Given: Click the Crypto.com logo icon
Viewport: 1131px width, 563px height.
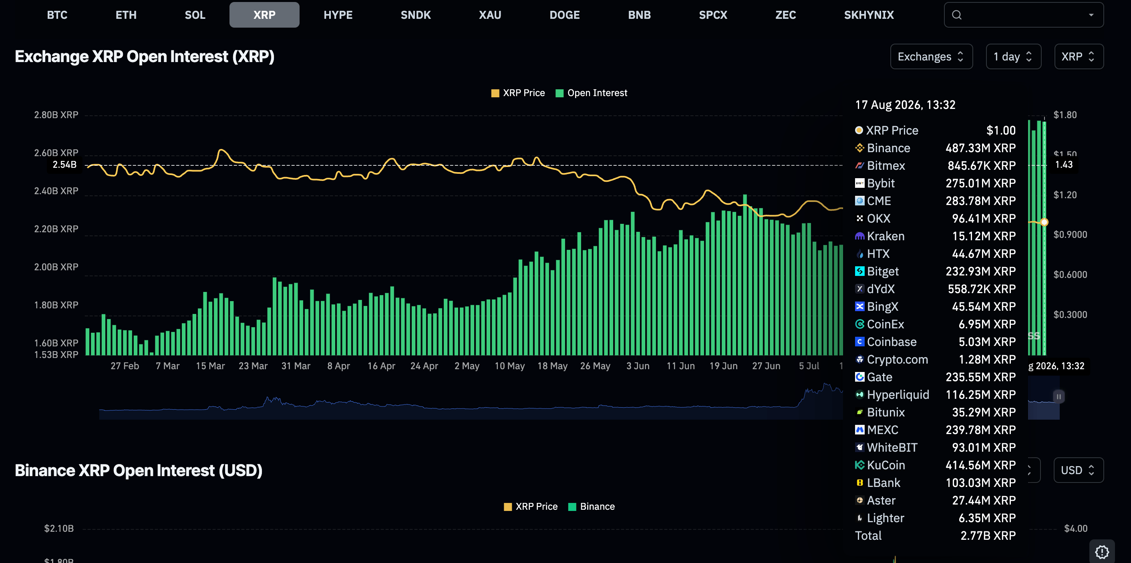Looking at the screenshot, I should (860, 360).
